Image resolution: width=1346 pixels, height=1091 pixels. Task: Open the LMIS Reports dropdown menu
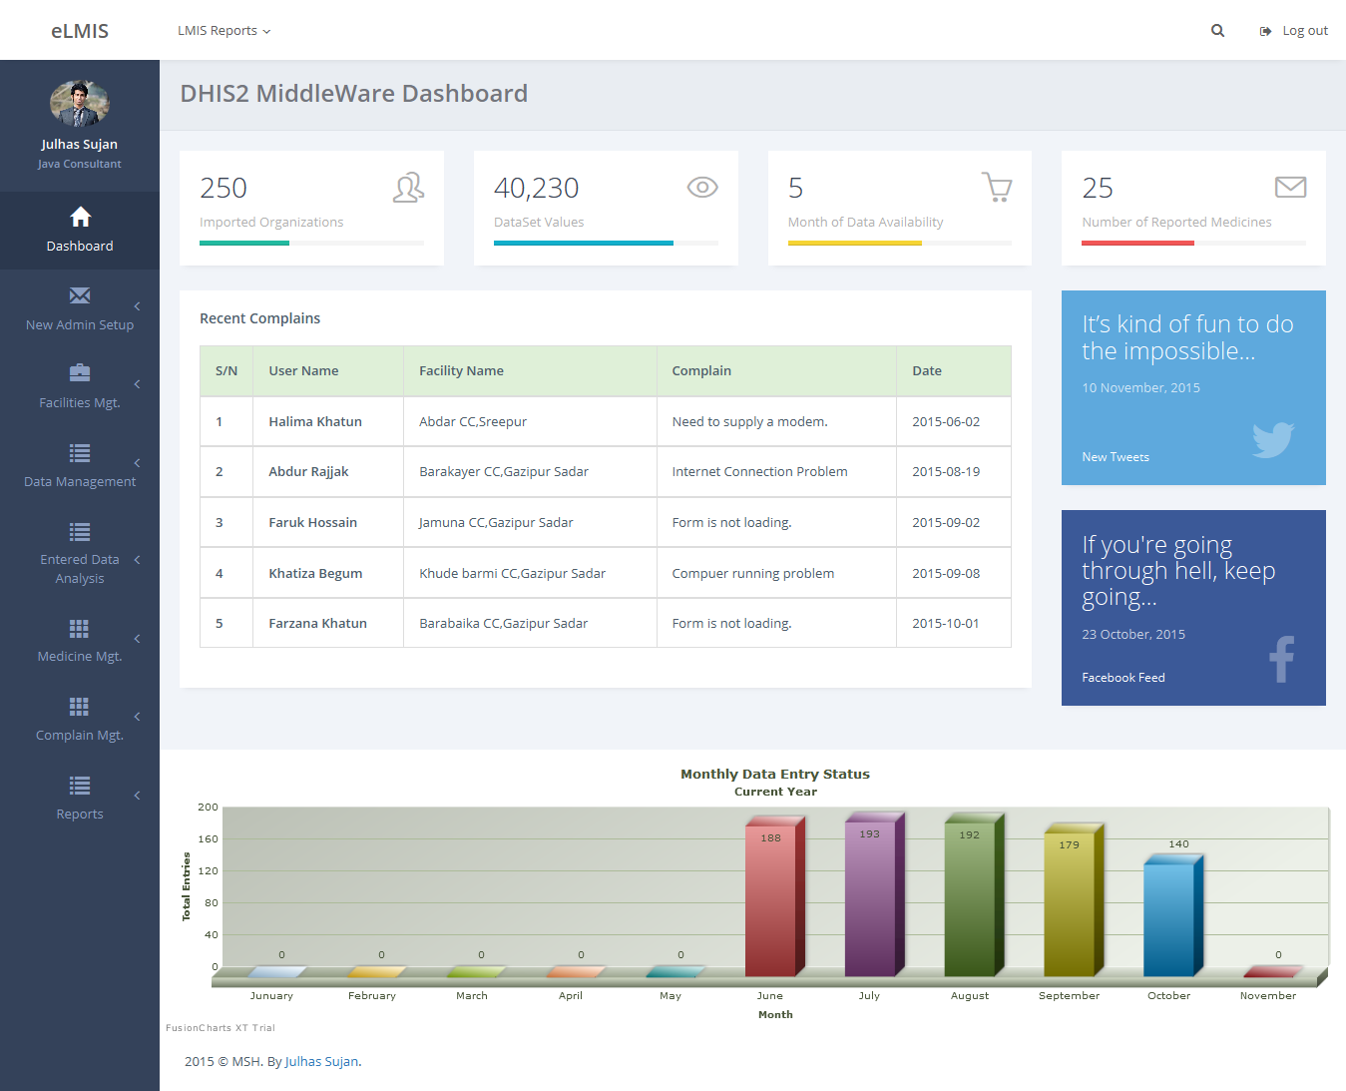(x=224, y=31)
